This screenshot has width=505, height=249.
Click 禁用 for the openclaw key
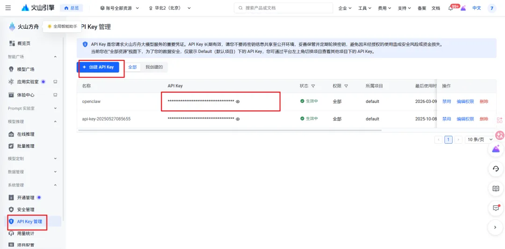pyautogui.click(x=447, y=101)
